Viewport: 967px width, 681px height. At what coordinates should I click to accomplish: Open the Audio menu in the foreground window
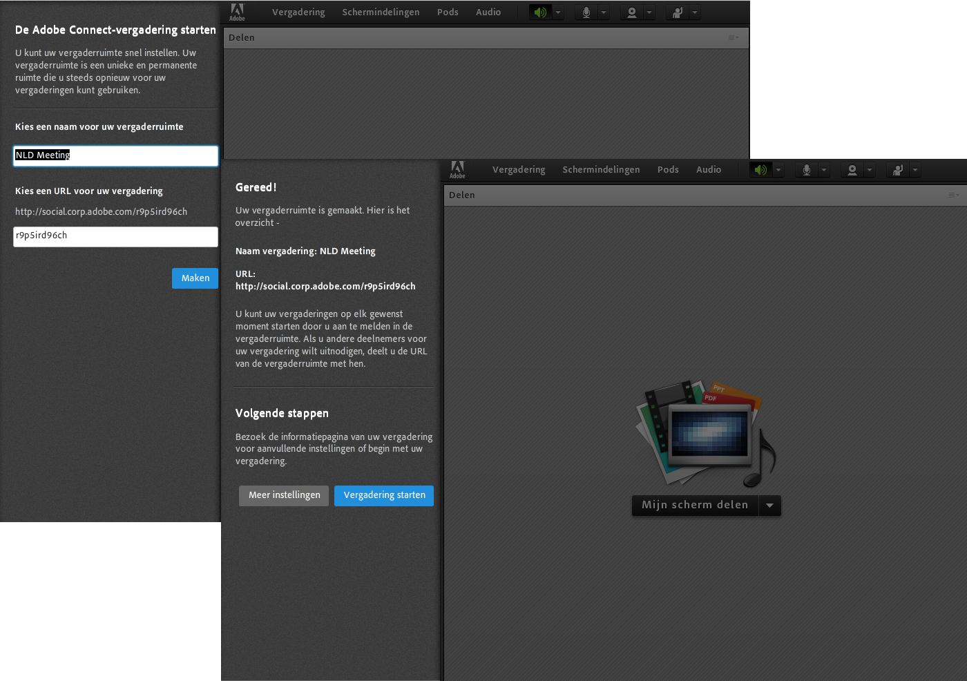[x=709, y=170]
